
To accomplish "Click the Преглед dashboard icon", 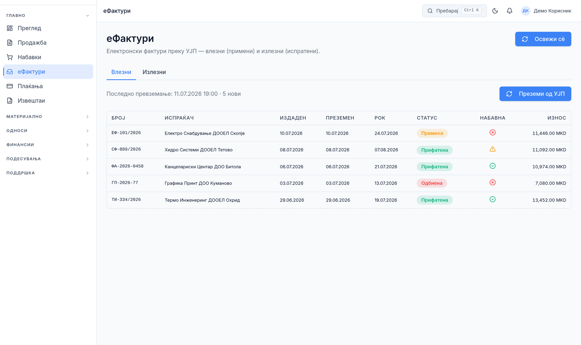I will [x=10, y=28].
